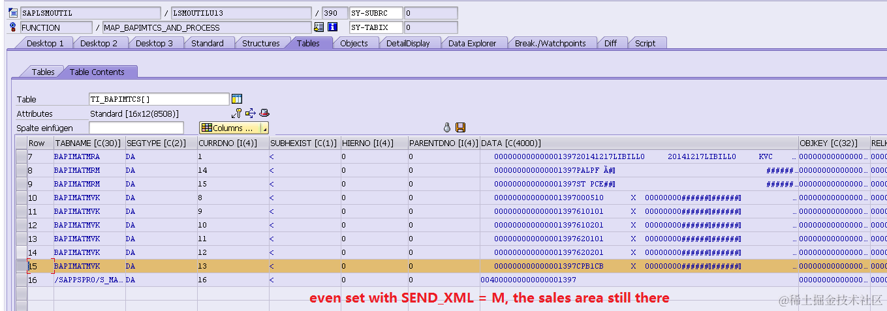
Task: Click the SUBHEXIST [C(1)] column header
Action: point(305,143)
